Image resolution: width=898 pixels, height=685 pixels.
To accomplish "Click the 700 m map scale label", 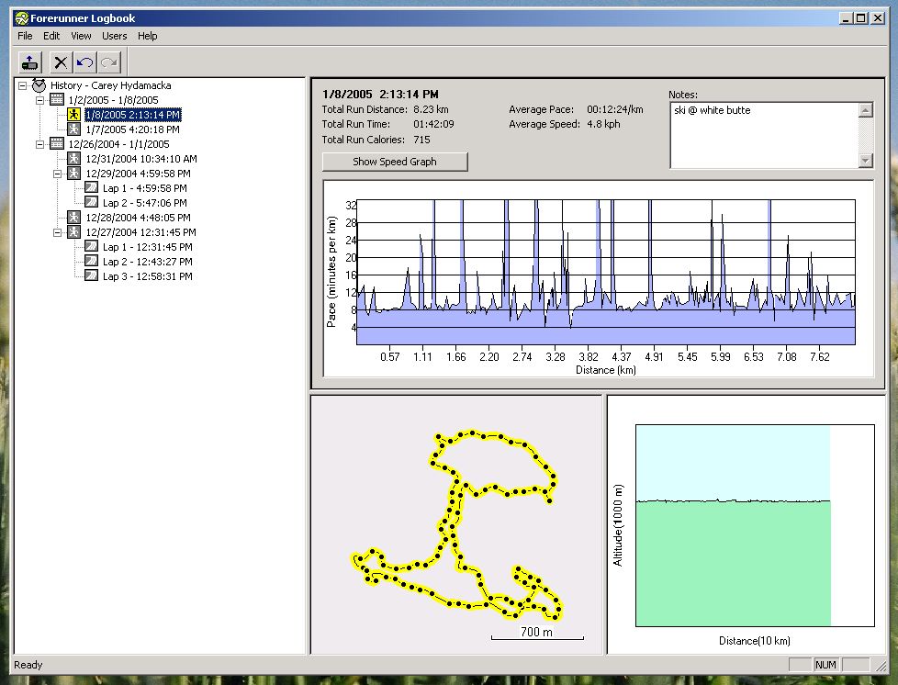I will pos(536,632).
